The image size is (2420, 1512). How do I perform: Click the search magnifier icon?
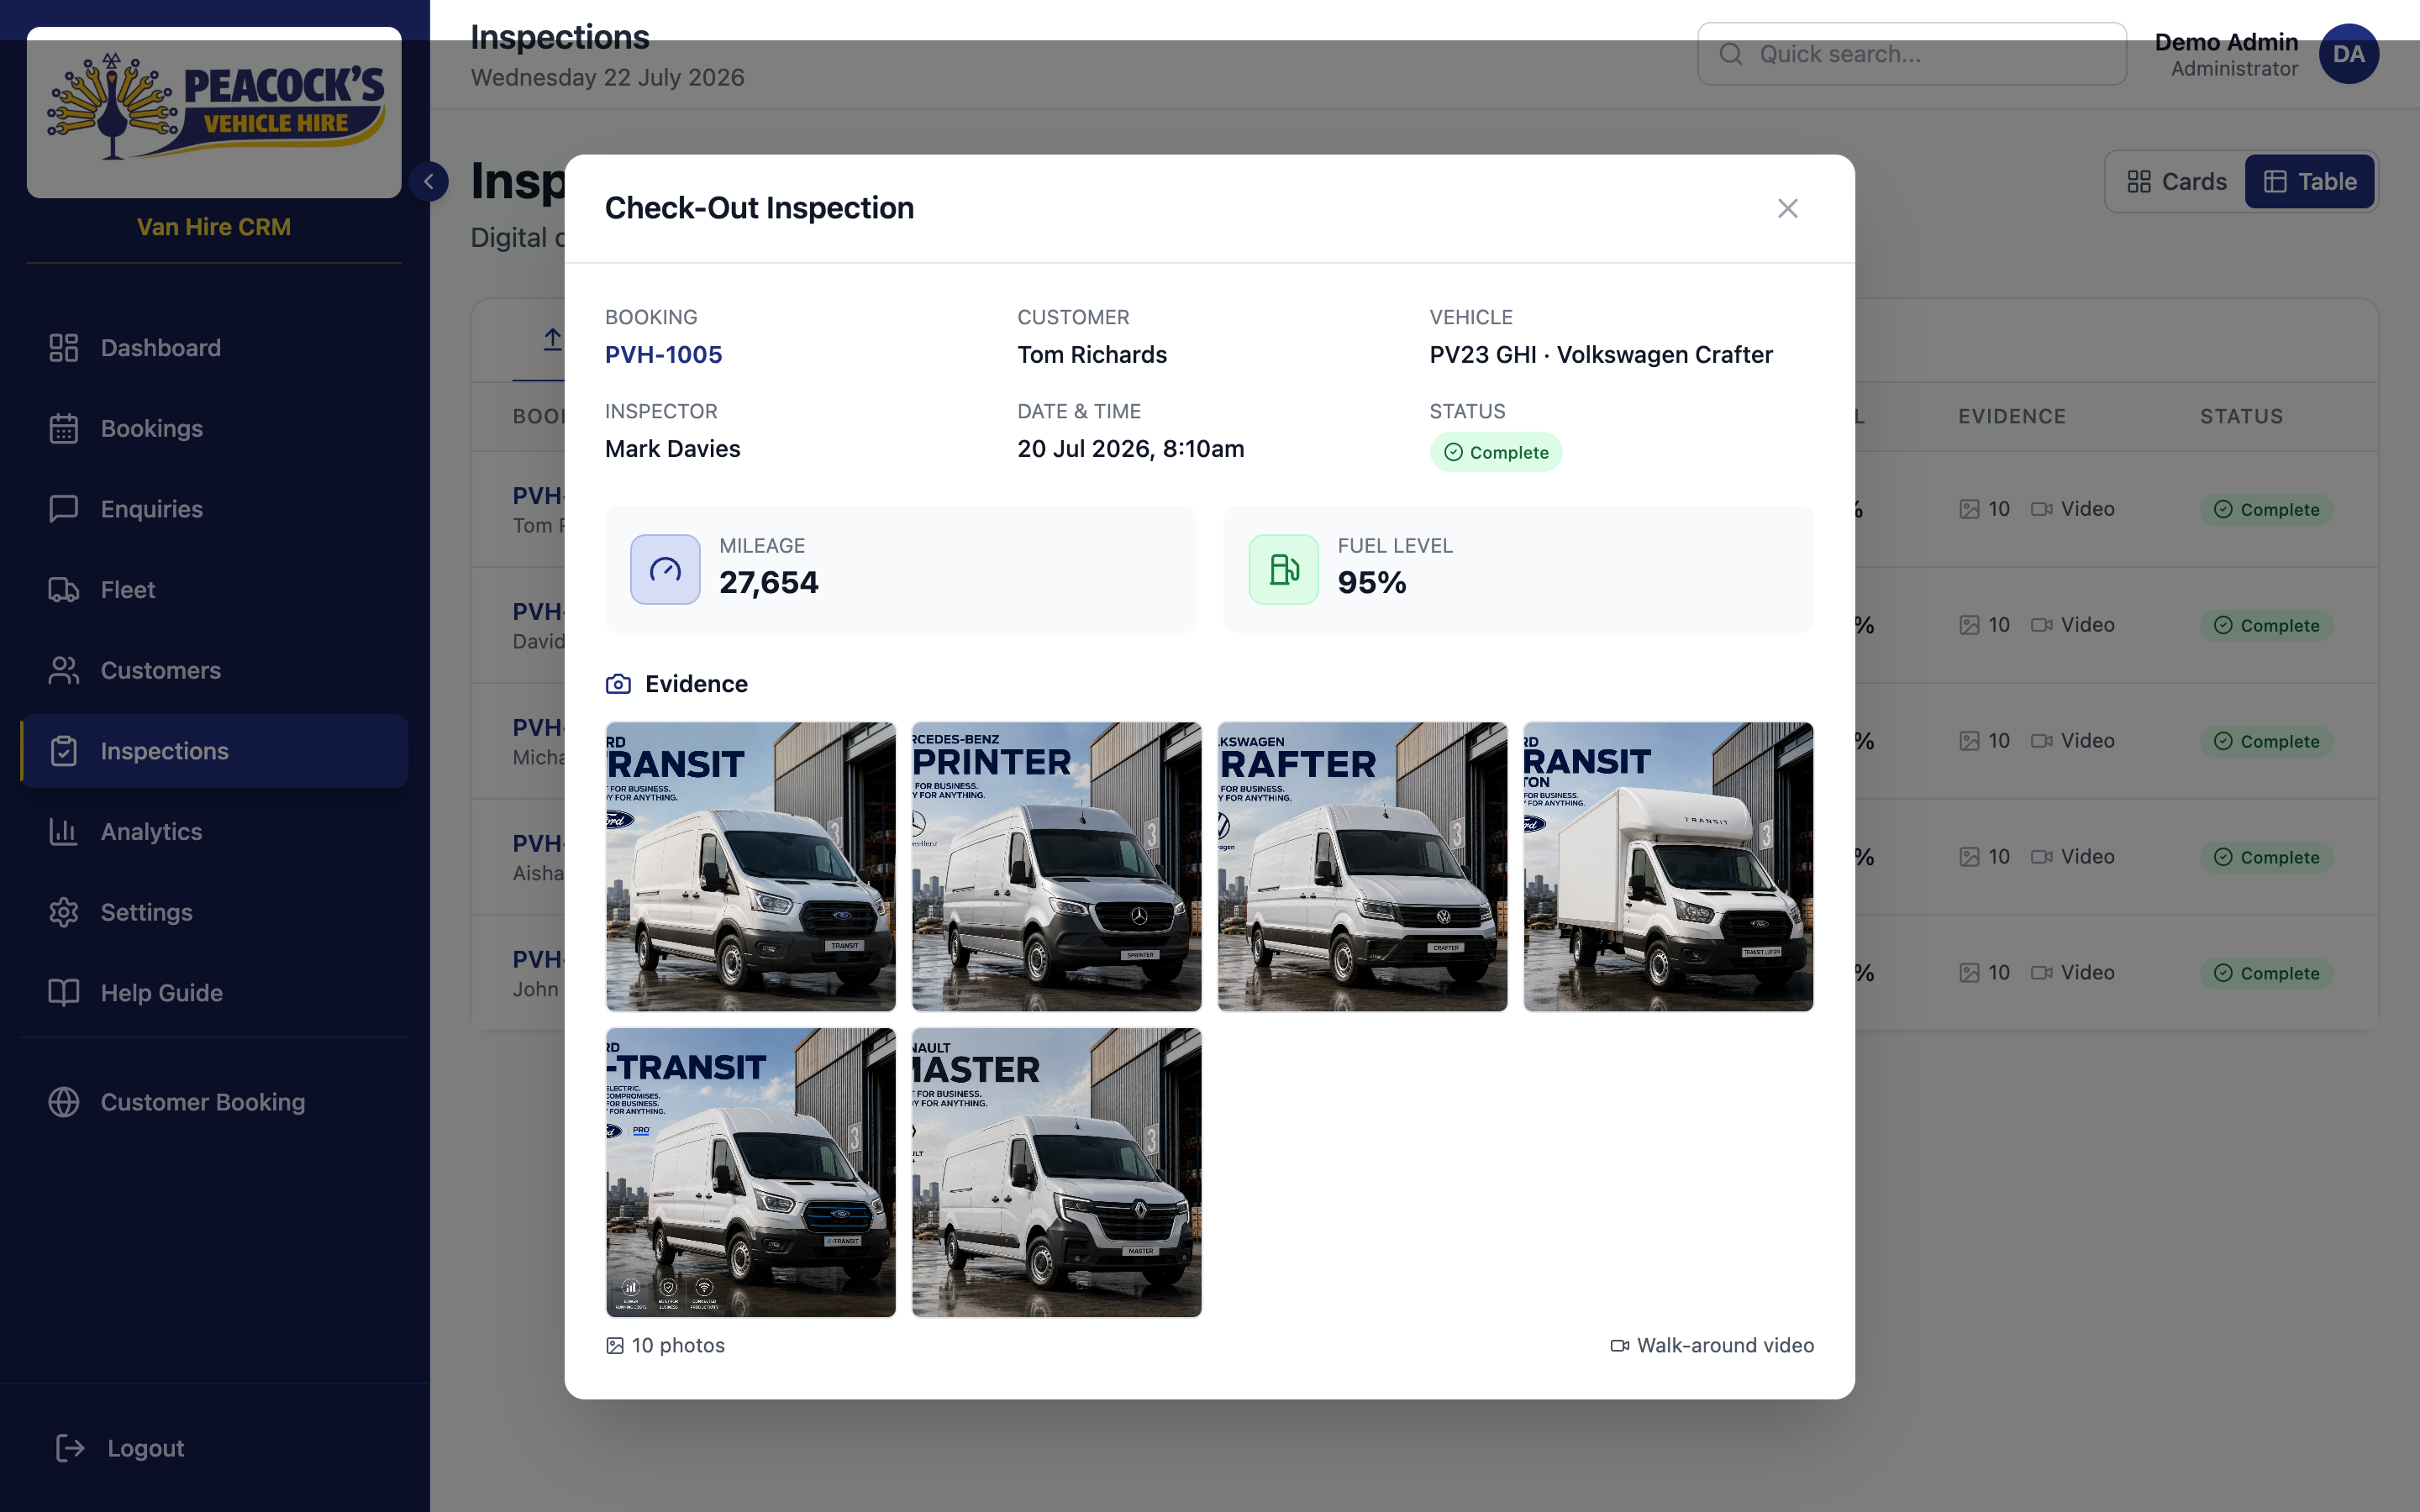(x=1730, y=54)
